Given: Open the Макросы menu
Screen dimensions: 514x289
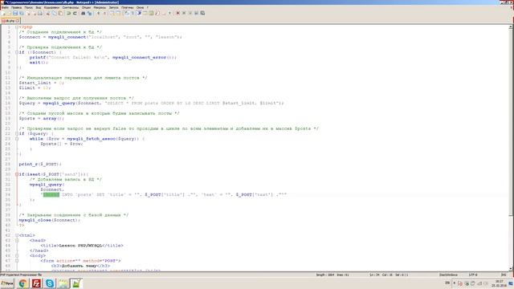Looking at the screenshot, I should pyautogui.click(x=100, y=7).
